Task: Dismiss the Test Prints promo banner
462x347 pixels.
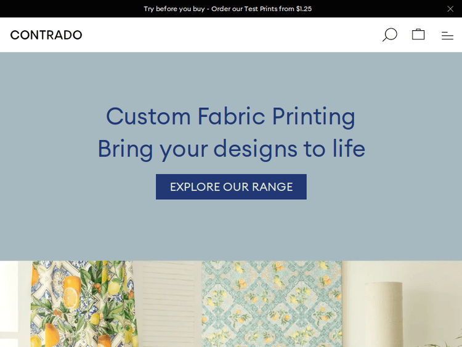Action: 450,9
